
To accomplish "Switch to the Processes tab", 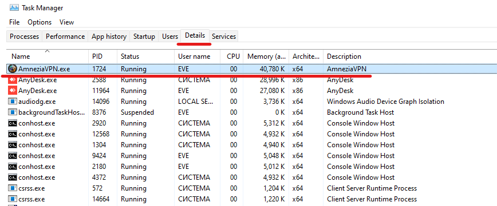I will (x=25, y=37).
